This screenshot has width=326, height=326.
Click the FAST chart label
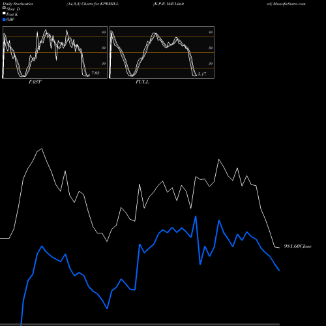click(x=35, y=82)
